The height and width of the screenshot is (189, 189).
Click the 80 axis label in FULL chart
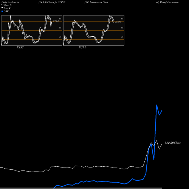click(122, 19)
